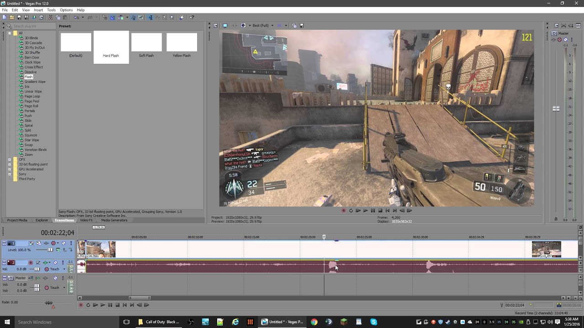The width and height of the screenshot is (584, 328).
Task: Click Copy snapshot to clipboard icon
Action: point(294,26)
